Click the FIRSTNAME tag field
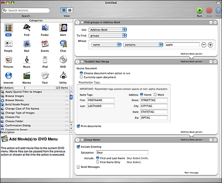The height and width of the screenshot is (183, 222). point(101,100)
